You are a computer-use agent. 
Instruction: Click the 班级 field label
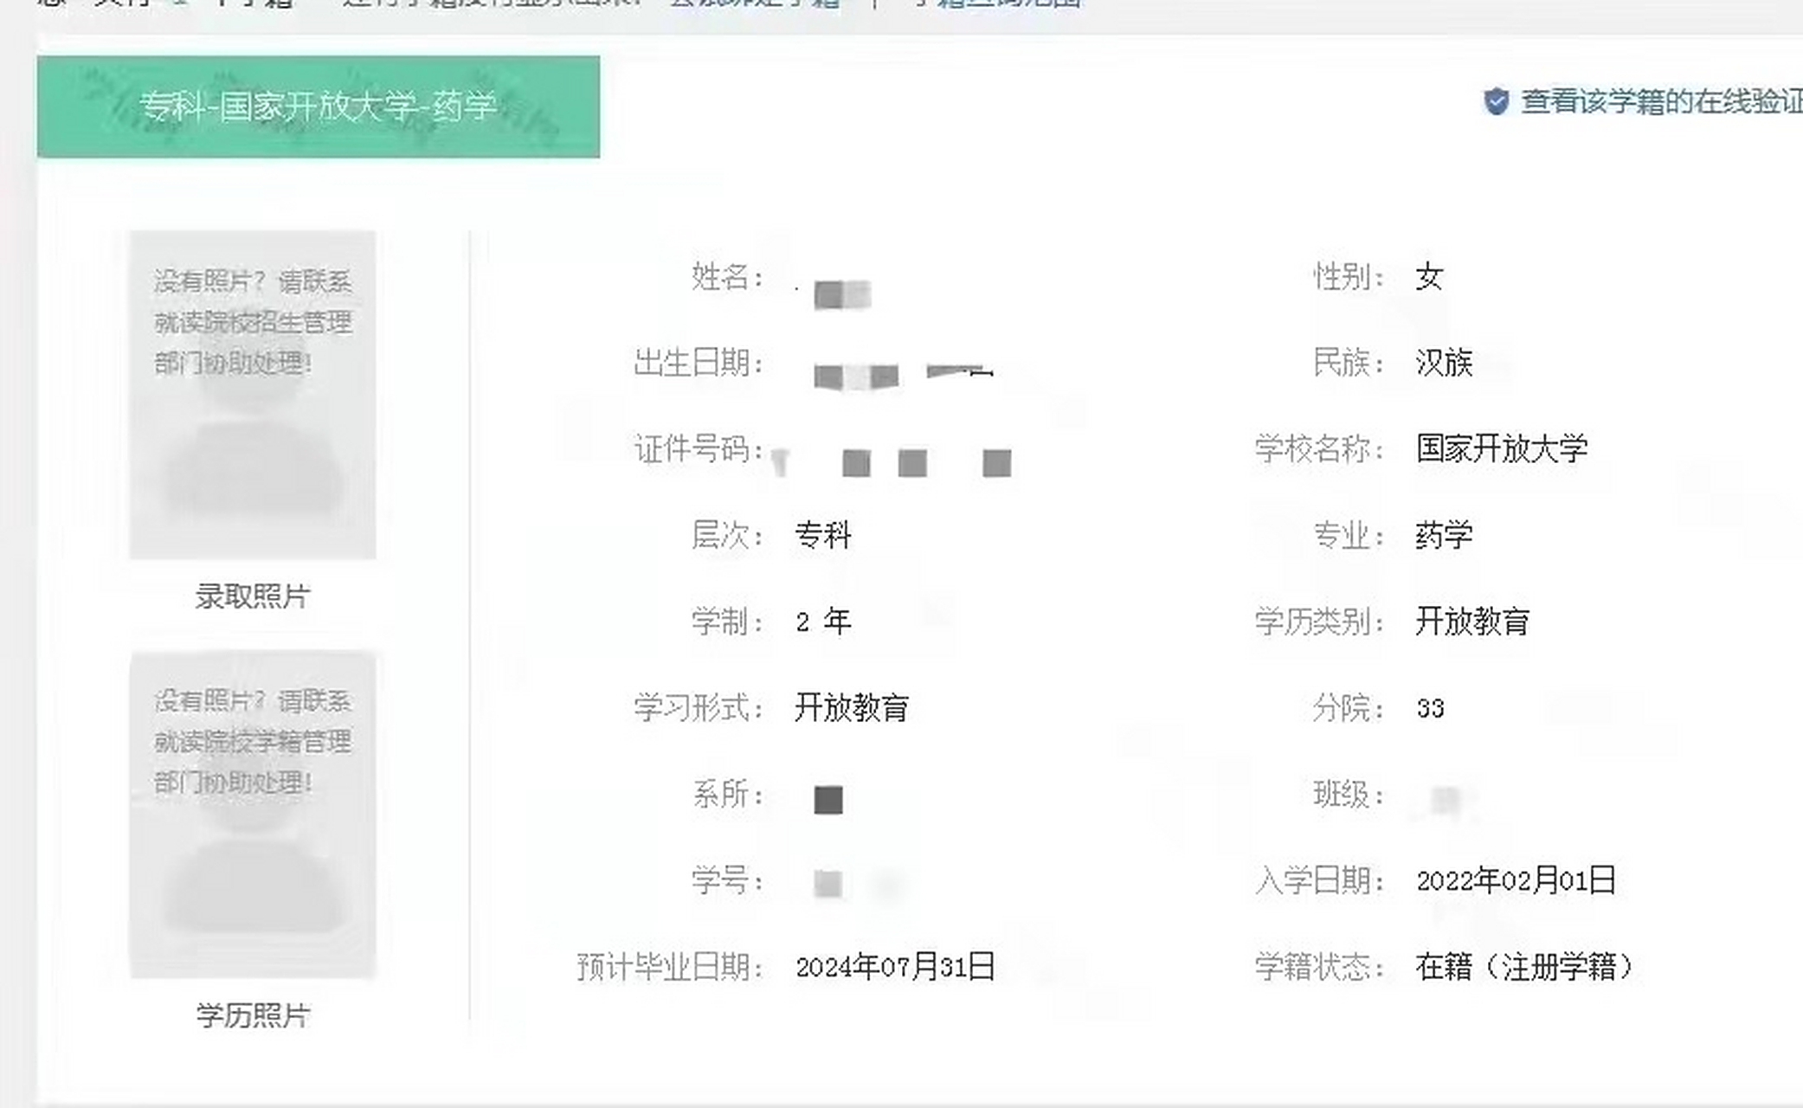[x=1349, y=794]
